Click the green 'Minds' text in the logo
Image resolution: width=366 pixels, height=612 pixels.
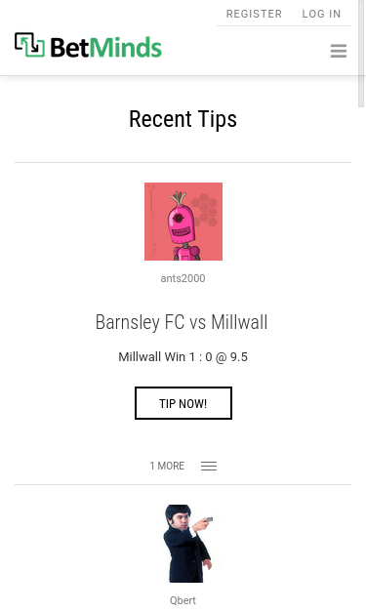(x=126, y=48)
